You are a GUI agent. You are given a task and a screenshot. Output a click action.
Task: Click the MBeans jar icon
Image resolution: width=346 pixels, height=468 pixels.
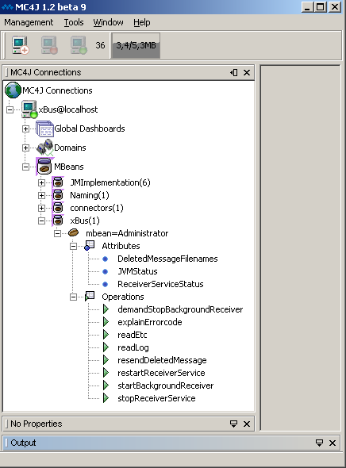pos(44,167)
